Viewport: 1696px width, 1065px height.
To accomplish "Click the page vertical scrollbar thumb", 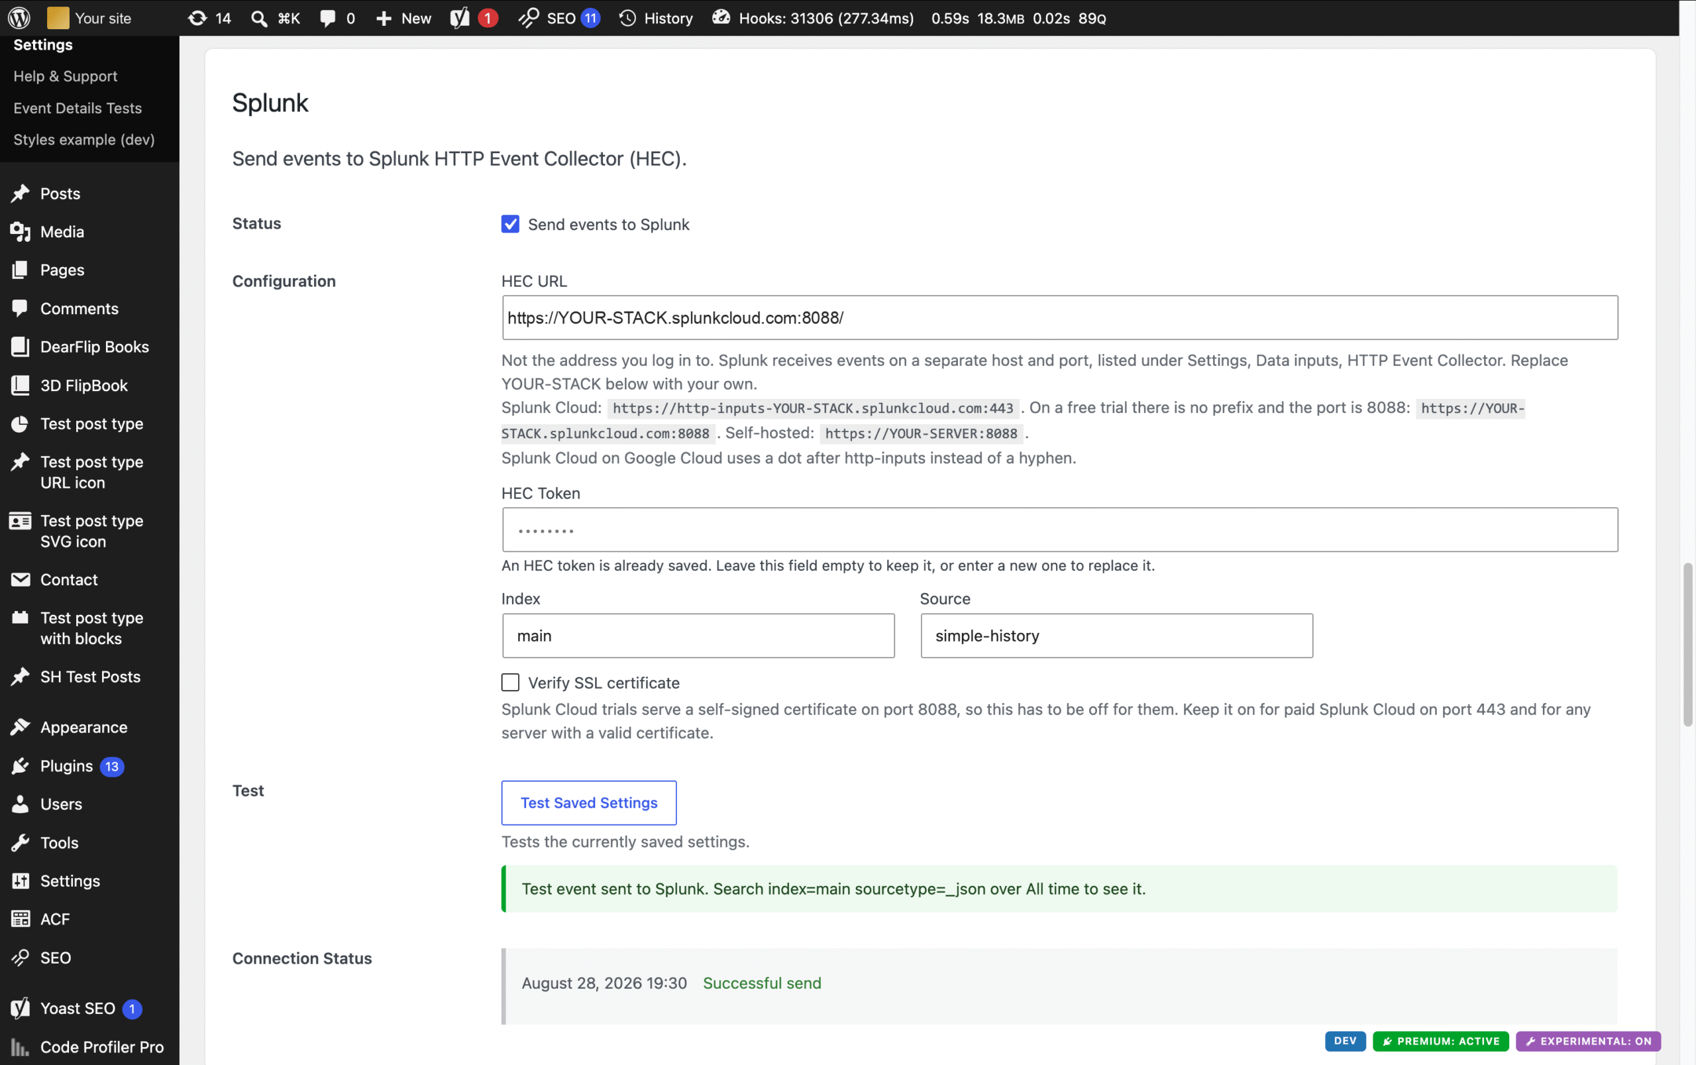I will pos(1687,644).
